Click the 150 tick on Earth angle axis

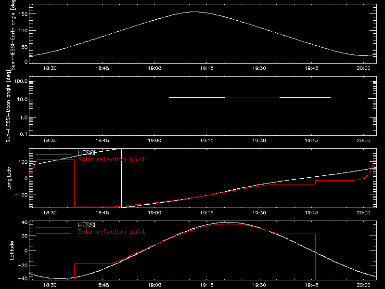pyautogui.click(x=23, y=14)
